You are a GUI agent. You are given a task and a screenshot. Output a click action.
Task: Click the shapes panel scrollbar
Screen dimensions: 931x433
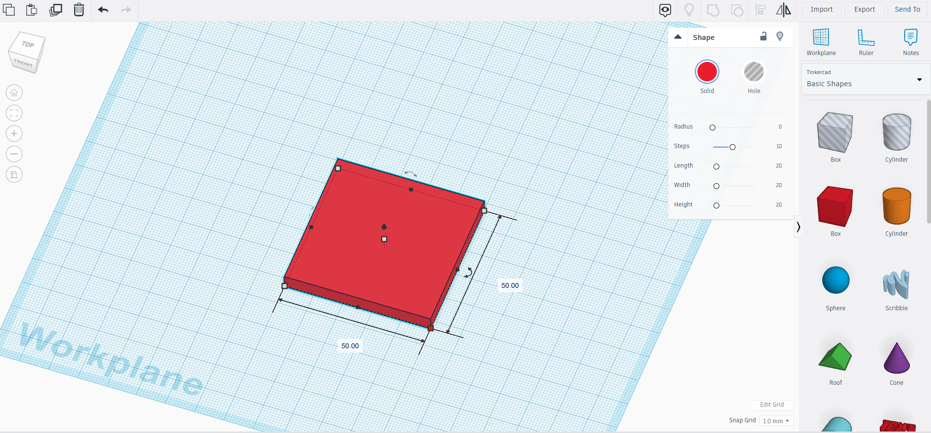point(929,162)
